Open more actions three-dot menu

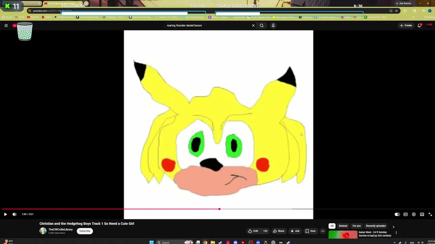tap(323, 231)
